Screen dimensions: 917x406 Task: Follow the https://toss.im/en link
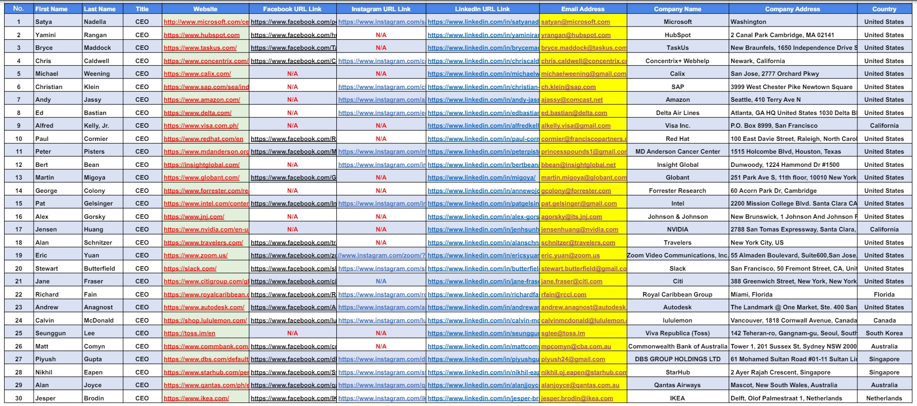[x=189, y=333]
